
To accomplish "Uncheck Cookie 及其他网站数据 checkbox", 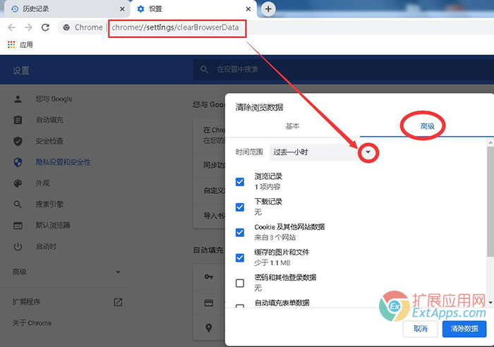I will pyautogui.click(x=240, y=232).
